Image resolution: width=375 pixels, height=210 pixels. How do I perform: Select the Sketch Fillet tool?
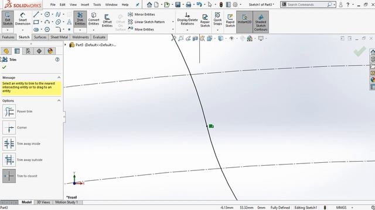(x=58, y=30)
